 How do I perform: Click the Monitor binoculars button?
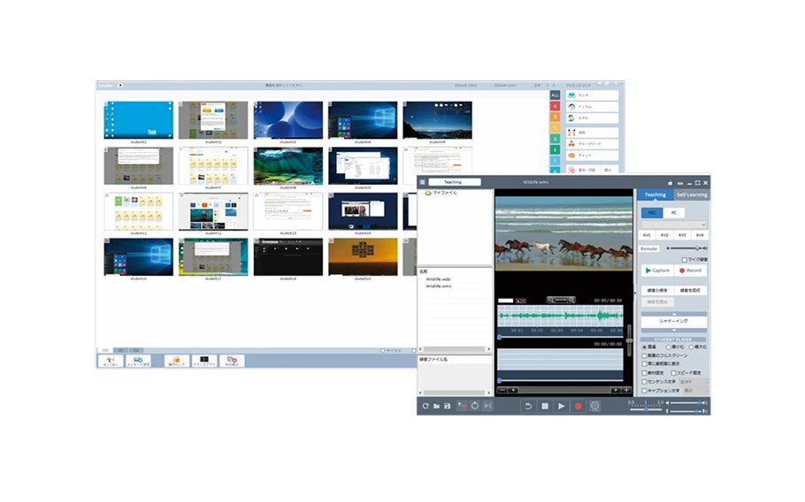[592, 95]
